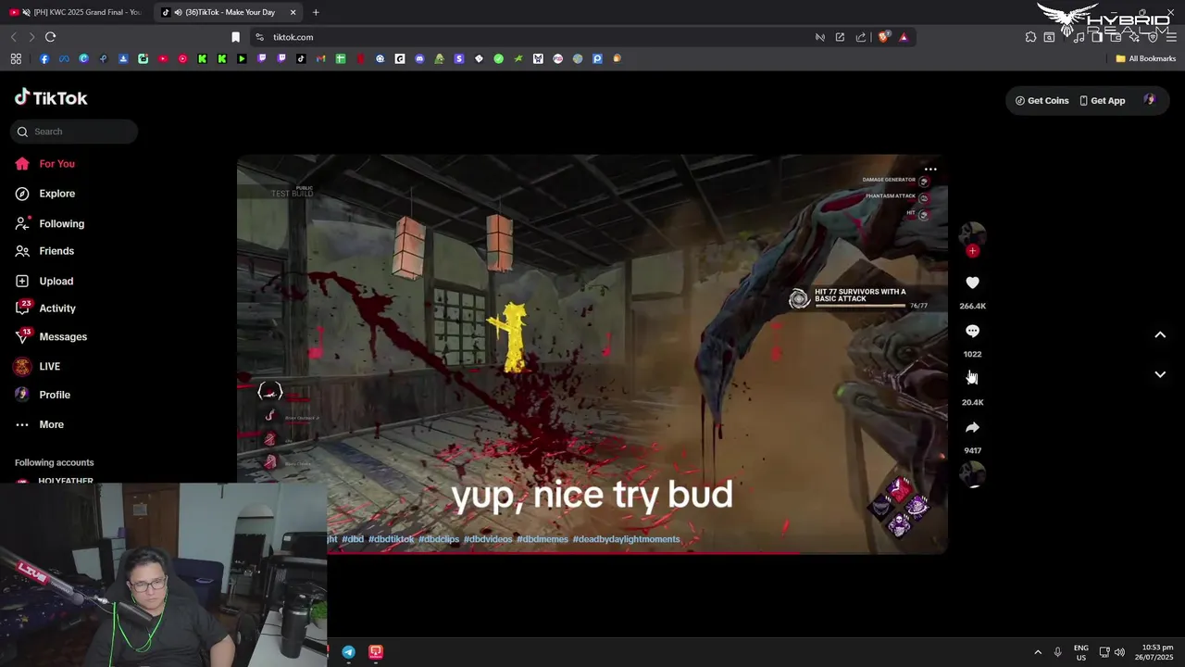1185x667 pixels.
Task: Unmute the KWC Grand Final tab
Action: click(26, 12)
